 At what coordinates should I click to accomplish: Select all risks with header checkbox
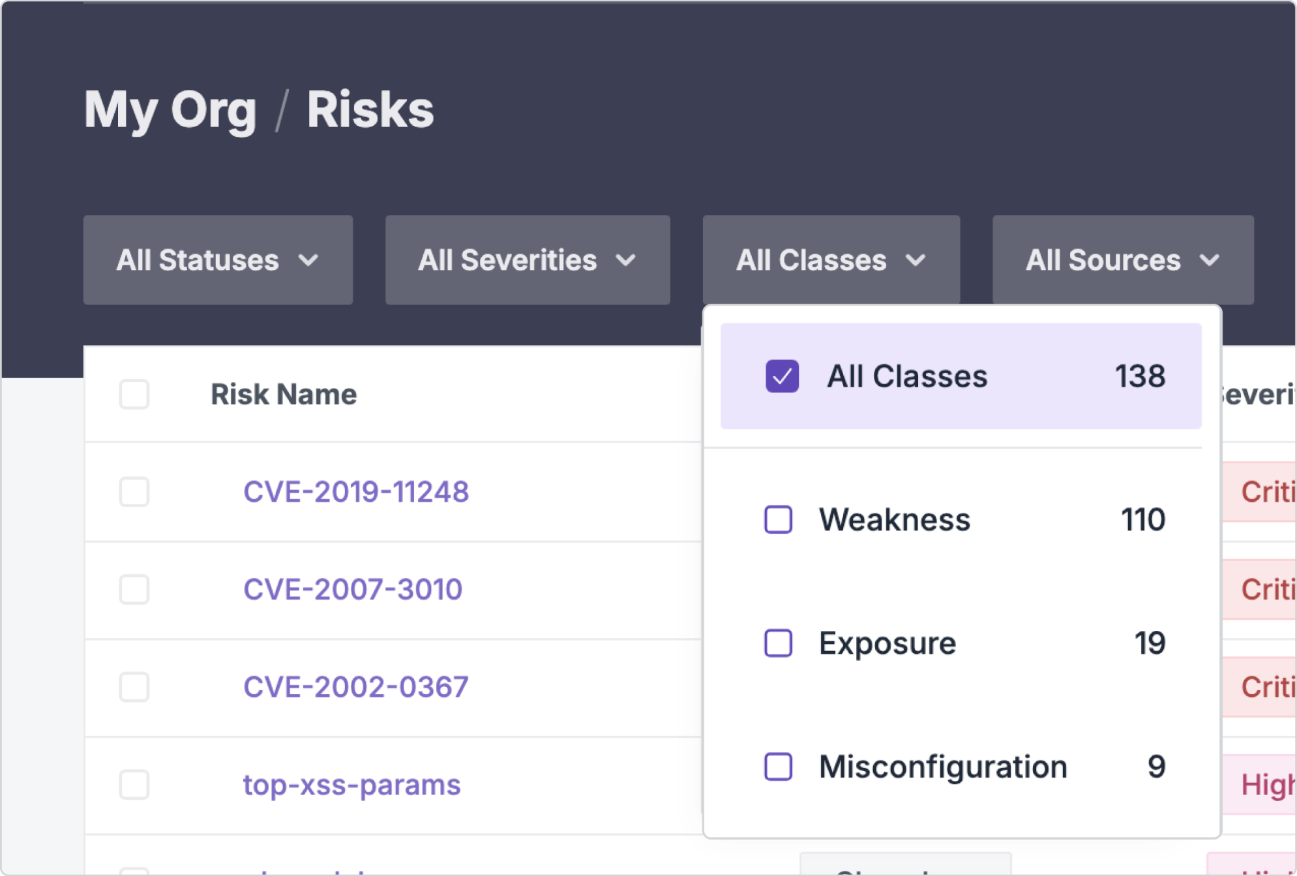coord(134,394)
